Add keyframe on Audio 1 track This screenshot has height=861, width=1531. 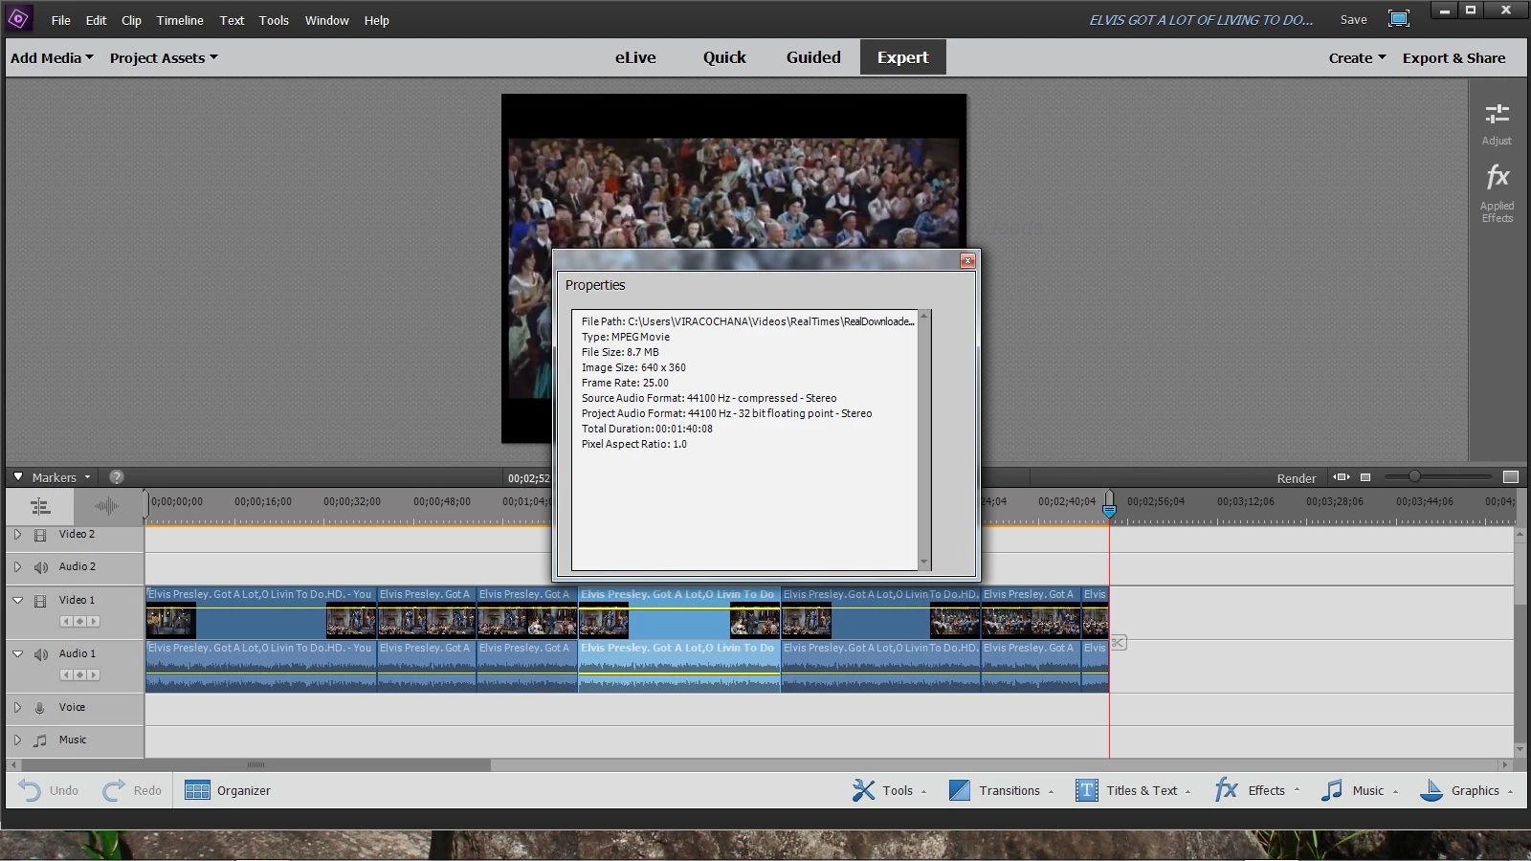coord(79,674)
